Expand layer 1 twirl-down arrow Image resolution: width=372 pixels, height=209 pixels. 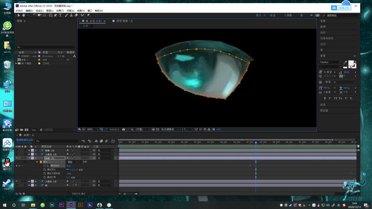pyautogui.click(x=29, y=151)
